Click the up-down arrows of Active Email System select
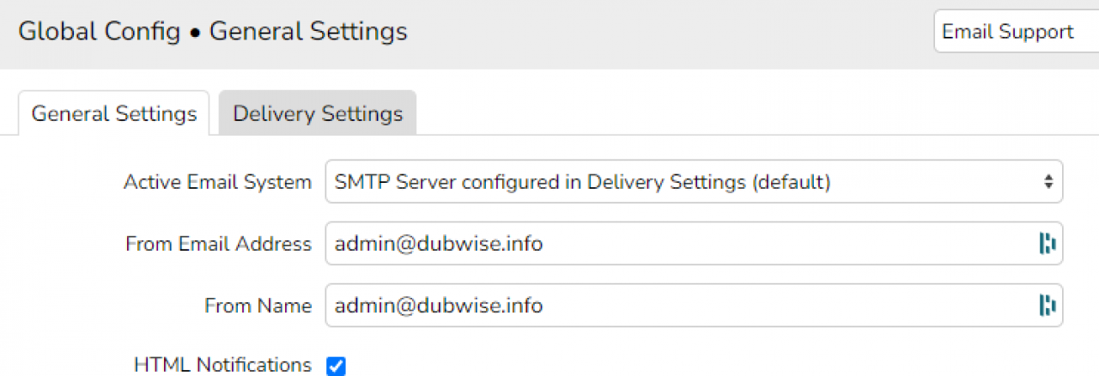 click(1048, 182)
